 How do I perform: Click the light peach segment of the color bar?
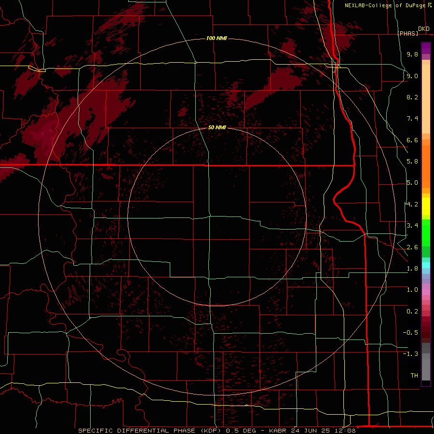pyautogui.click(x=426, y=99)
